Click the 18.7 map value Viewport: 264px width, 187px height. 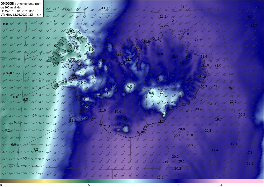tap(217, 177)
